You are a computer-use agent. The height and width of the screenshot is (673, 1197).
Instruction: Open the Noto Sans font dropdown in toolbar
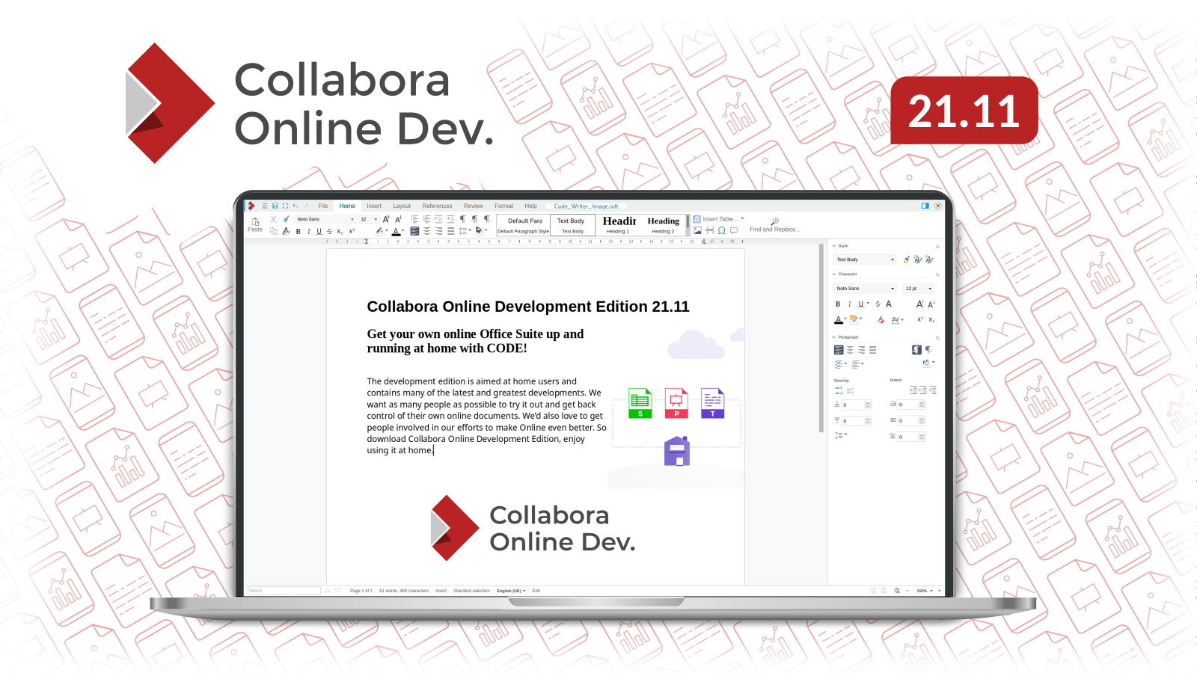pyautogui.click(x=325, y=219)
